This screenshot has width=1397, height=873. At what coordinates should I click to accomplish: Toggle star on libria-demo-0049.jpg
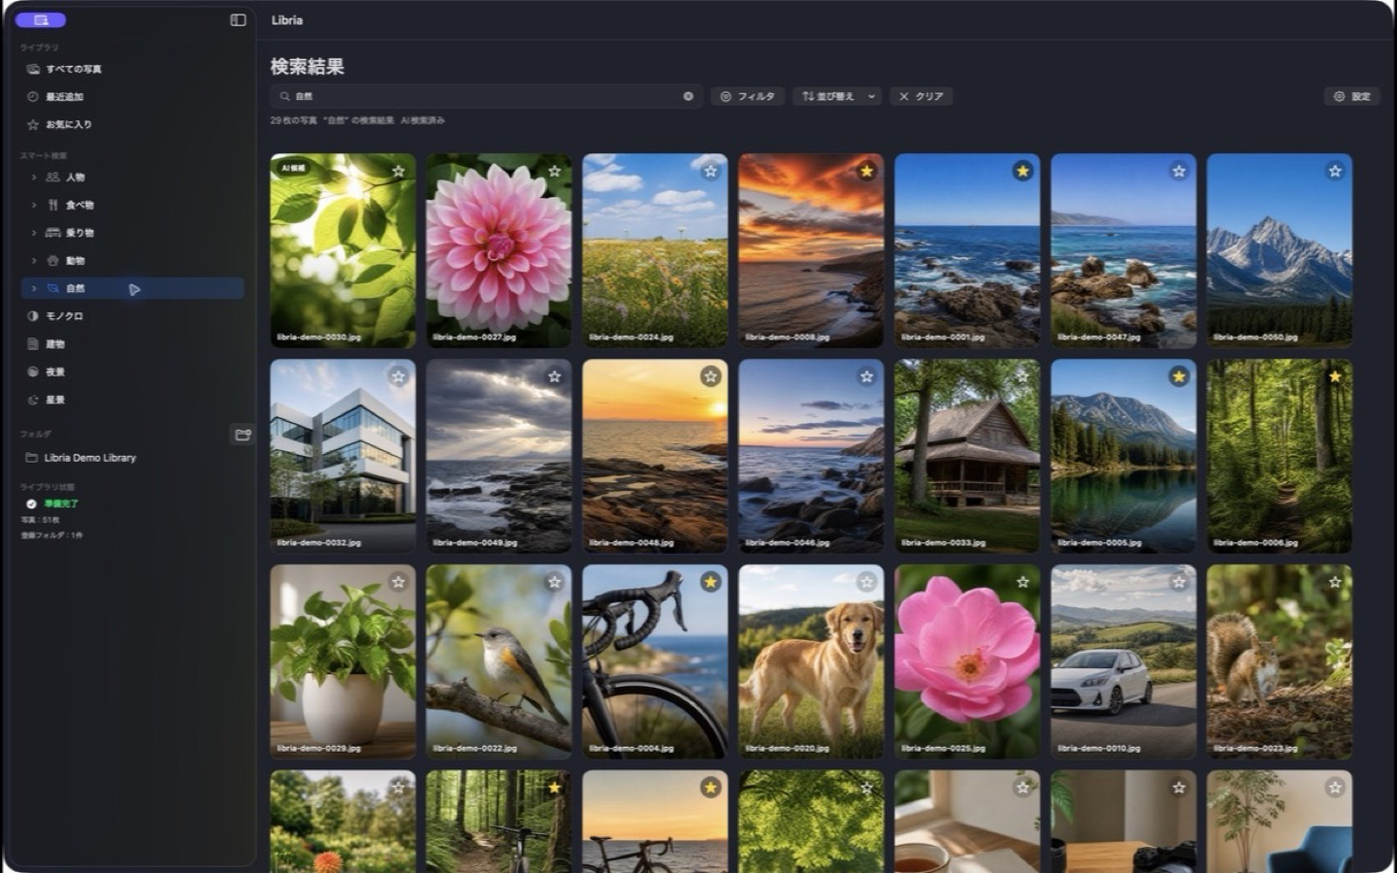pos(555,376)
